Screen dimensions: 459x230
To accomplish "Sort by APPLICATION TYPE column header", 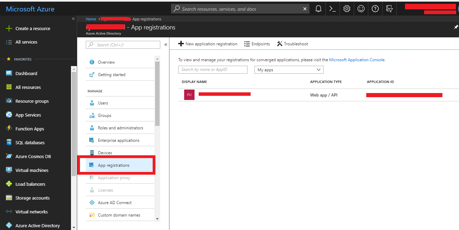I will tap(326, 82).
